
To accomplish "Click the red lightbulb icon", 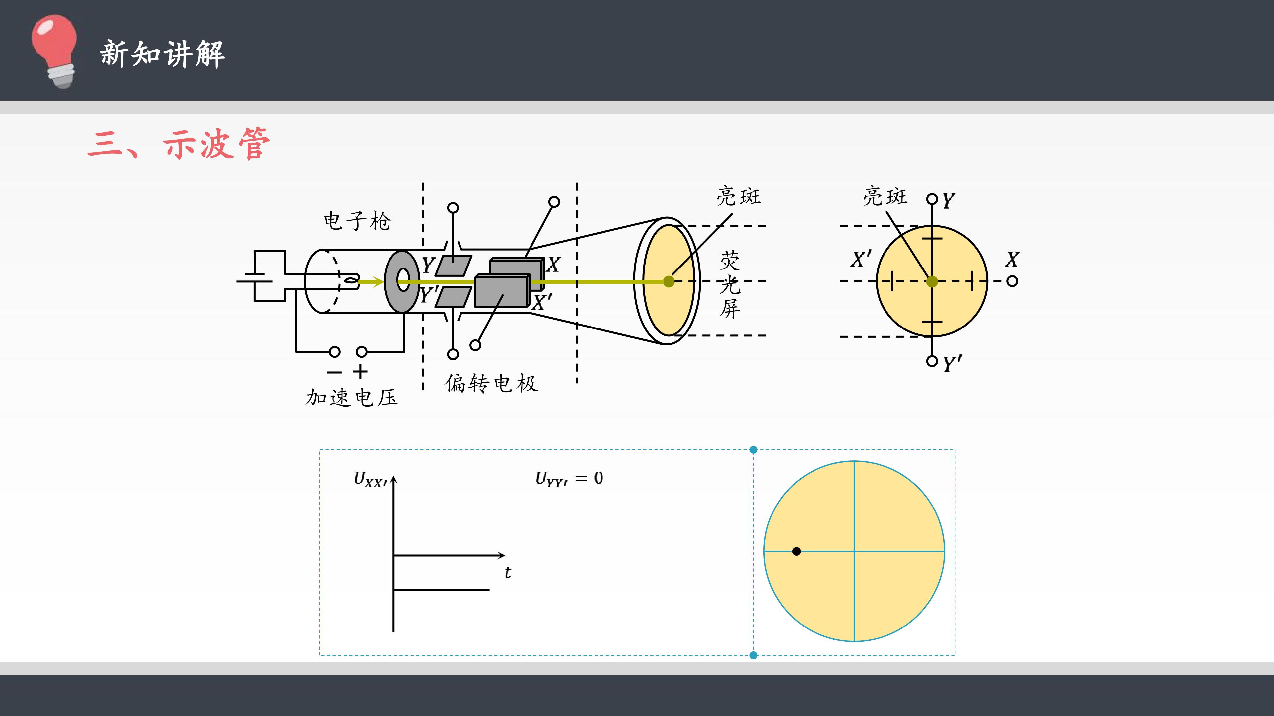I will [54, 51].
